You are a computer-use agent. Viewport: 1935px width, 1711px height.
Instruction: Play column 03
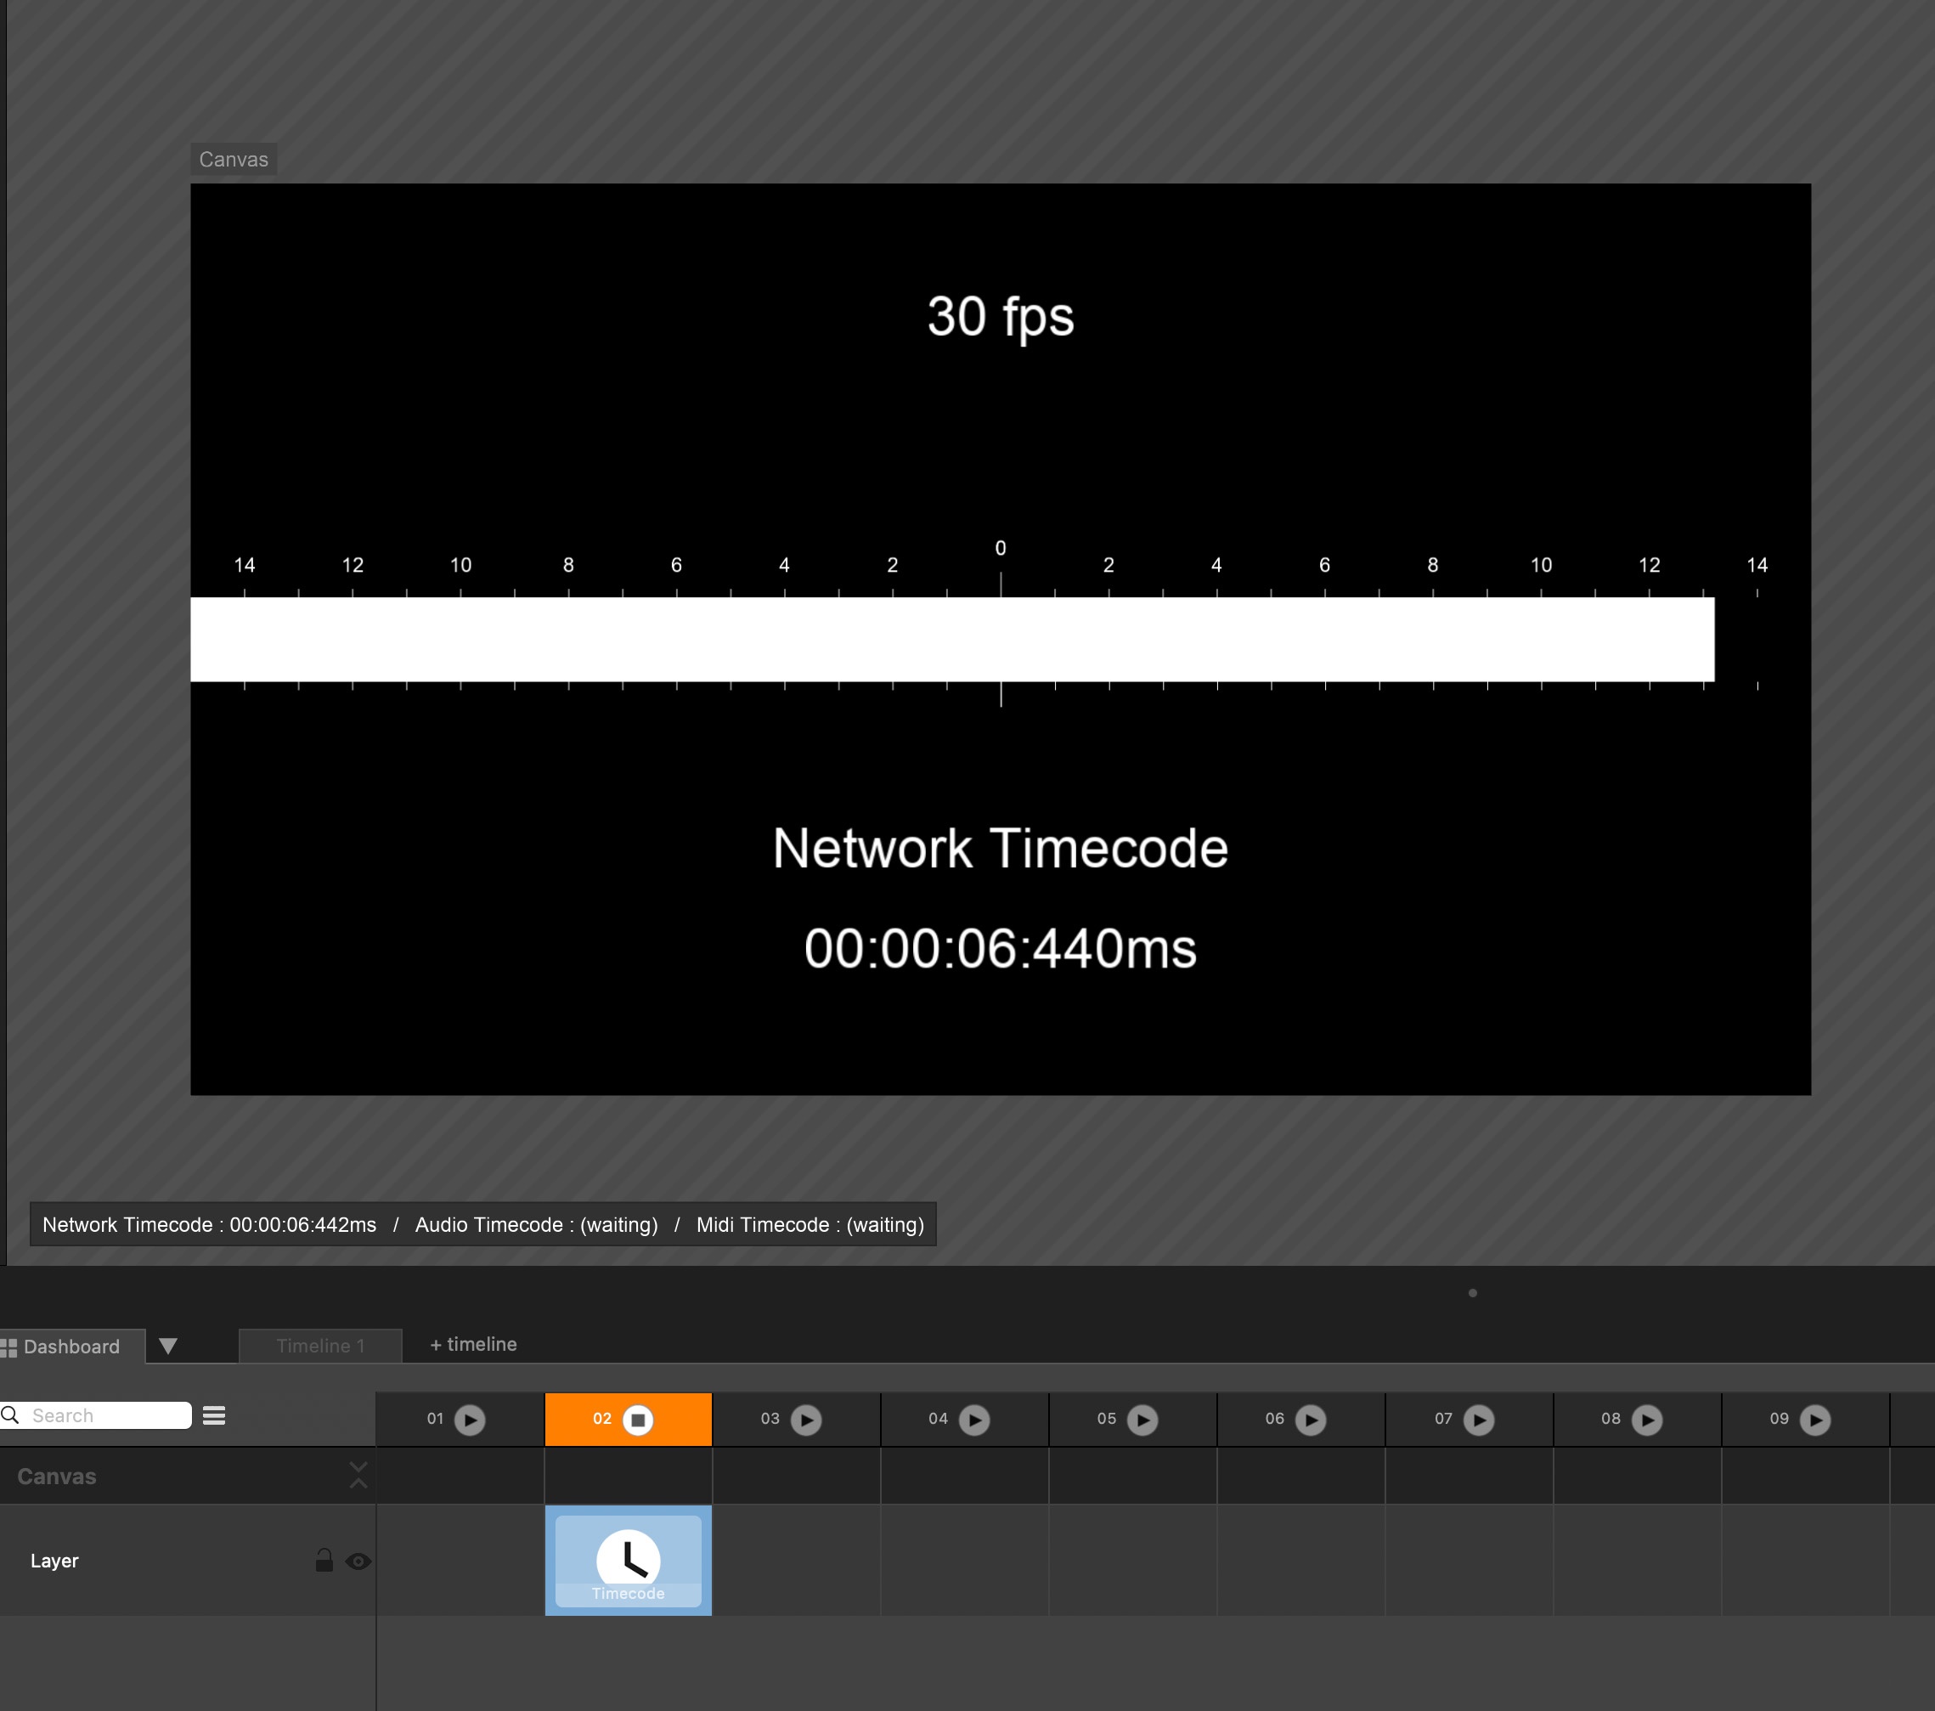coord(807,1420)
